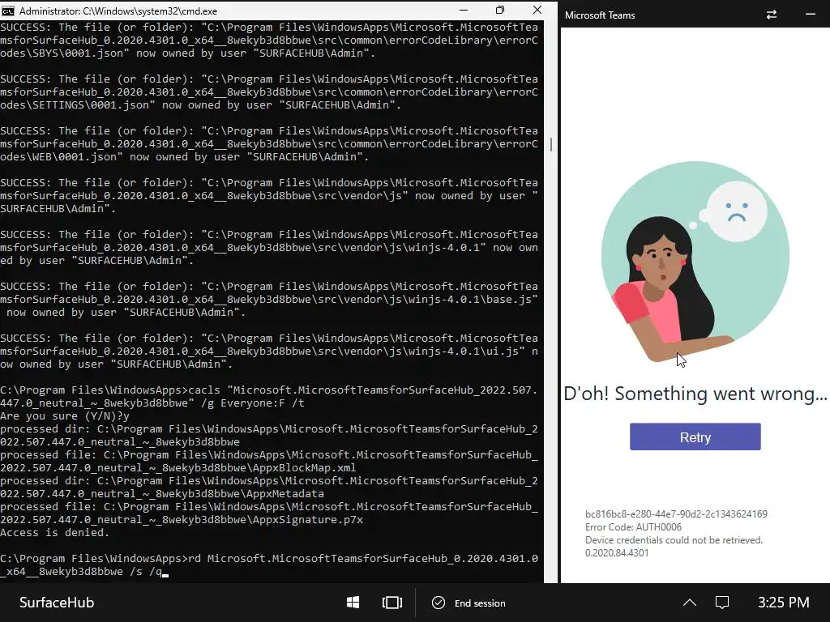Click 'Device credentials could not be retrieved.' text
Screen dimensions: 830x622
[x=674, y=540]
